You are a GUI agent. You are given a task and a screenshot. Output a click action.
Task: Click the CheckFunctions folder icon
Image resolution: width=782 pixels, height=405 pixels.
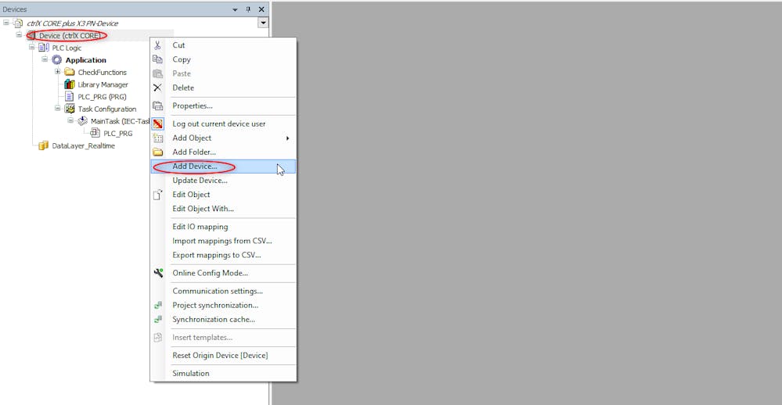tap(70, 72)
